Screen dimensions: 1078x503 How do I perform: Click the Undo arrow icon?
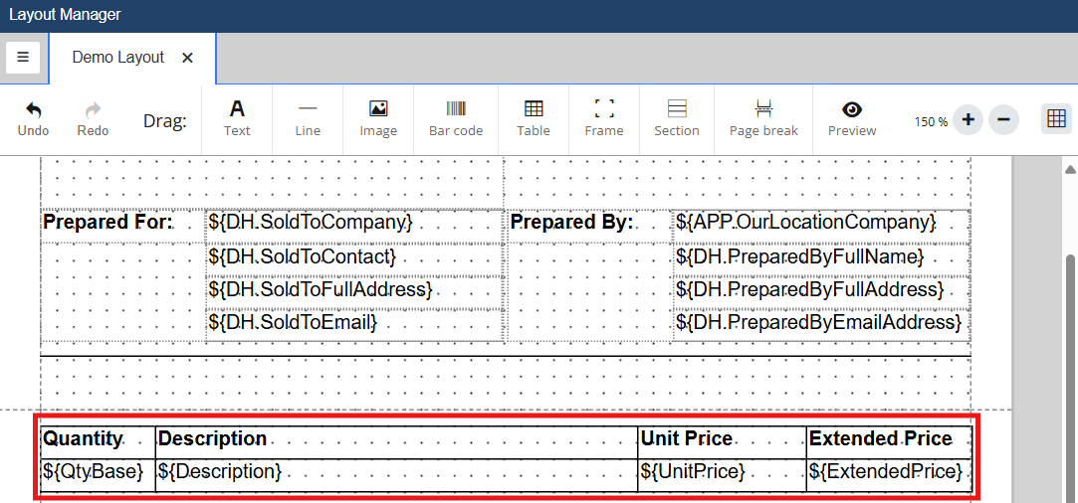click(33, 109)
